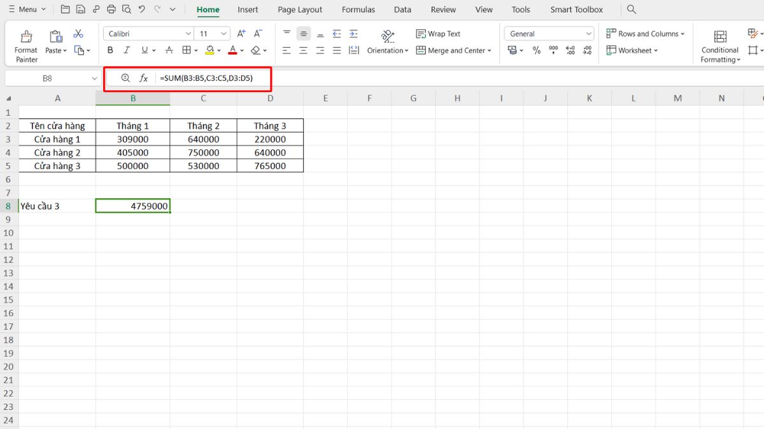Screen dimensions: 764x429
Task: Click the Insert Function fx icon
Action: (143, 78)
